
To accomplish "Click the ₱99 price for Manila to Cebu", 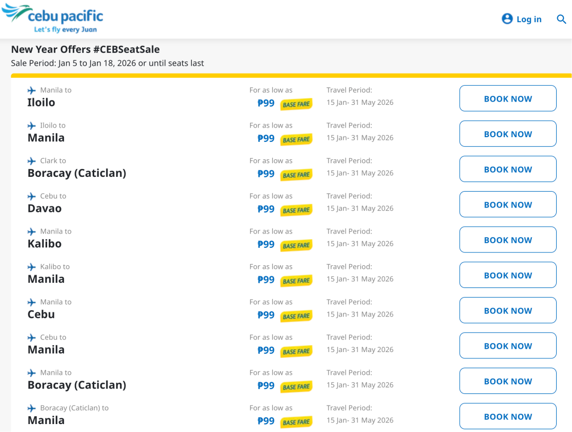I will [x=266, y=315].
